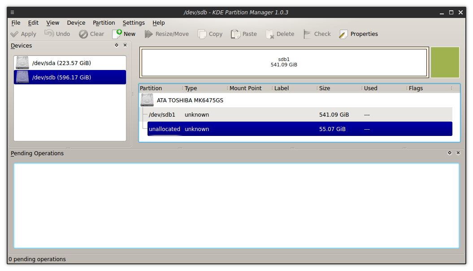The width and height of the screenshot is (473, 271).
Task: Sort by the Mount Point column header
Action: (249, 88)
